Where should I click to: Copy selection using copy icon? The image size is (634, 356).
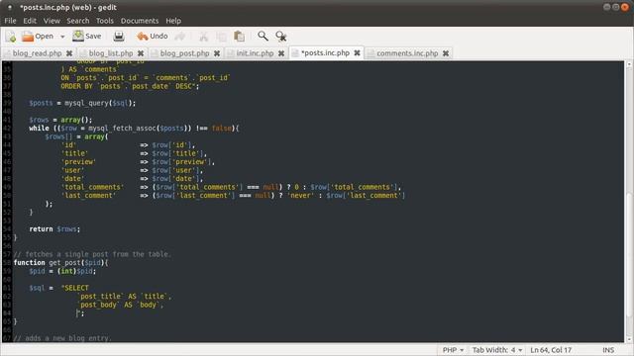click(x=222, y=37)
